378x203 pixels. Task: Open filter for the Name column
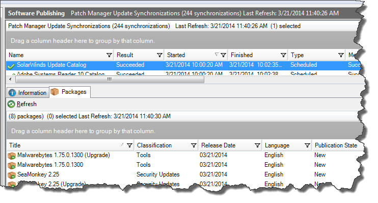[x=109, y=55]
